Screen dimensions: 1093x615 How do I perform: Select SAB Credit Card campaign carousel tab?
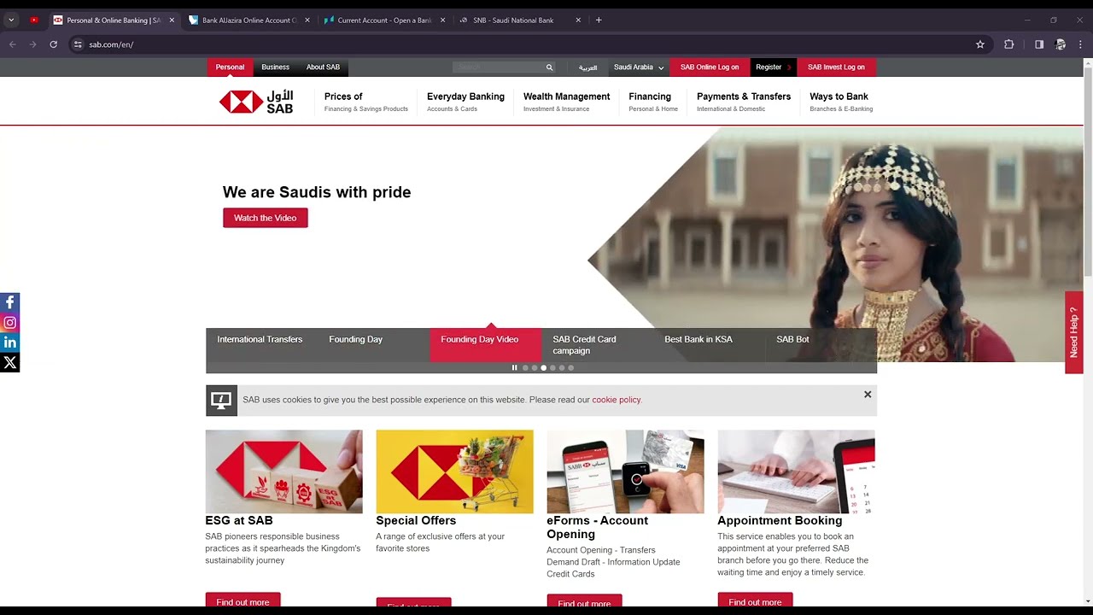point(597,345)
